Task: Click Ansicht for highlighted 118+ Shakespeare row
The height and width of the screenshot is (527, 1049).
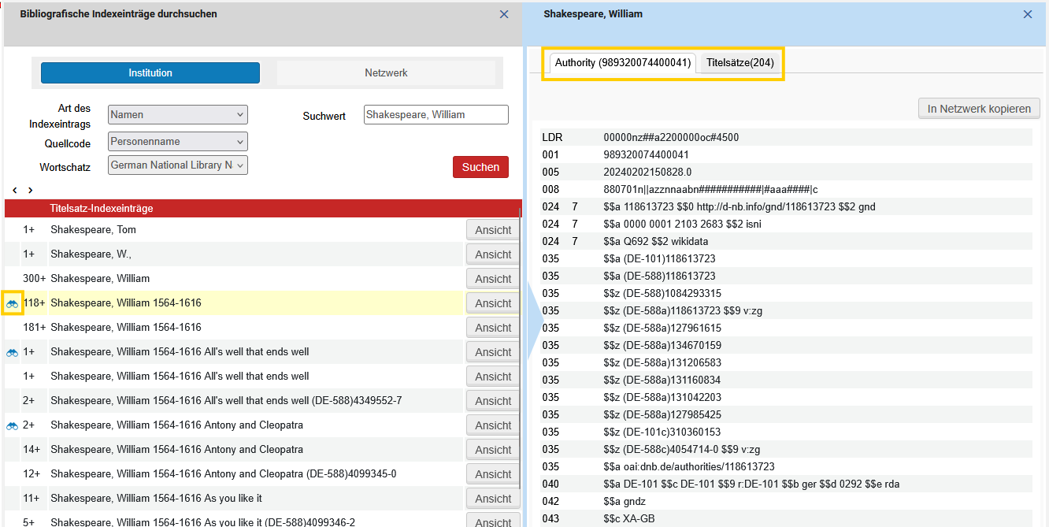Action: [x=493, y=303]
